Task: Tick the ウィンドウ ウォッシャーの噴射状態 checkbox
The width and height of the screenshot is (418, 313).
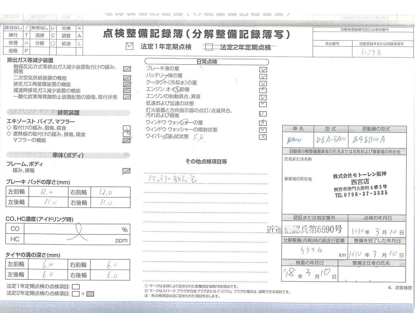Action: (x=263, y=130)
